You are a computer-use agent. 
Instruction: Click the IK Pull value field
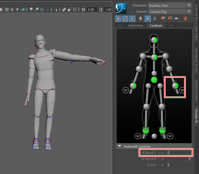point(161,165)
